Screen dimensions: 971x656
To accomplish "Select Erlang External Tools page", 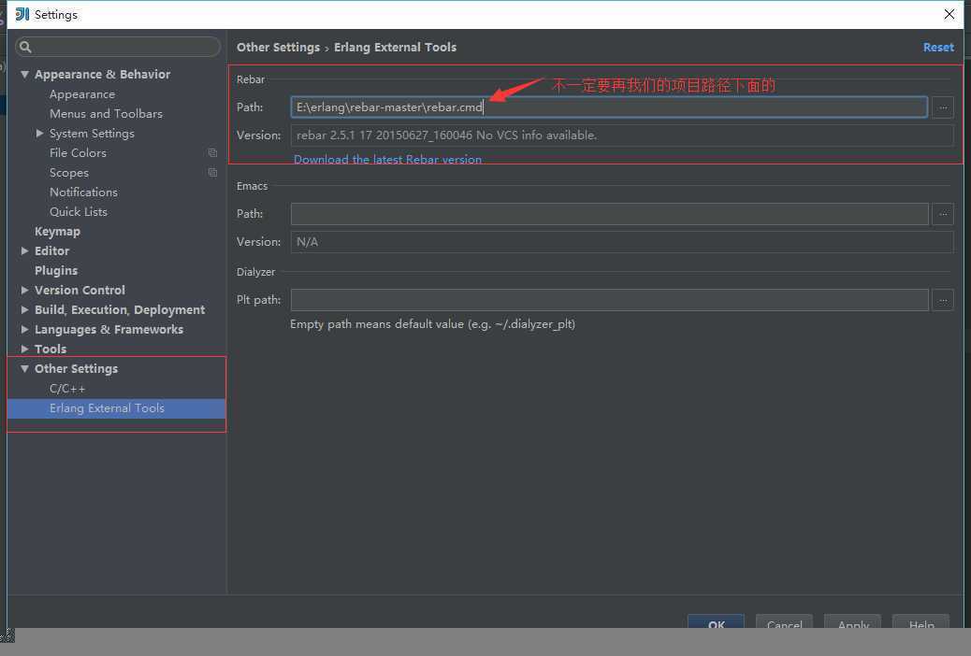I will 116,408.
